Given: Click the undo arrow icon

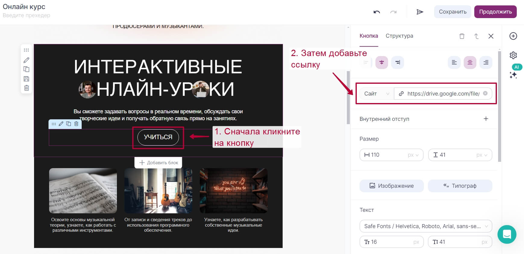Looking at the screenshot, I should click(x=377, y=12).
